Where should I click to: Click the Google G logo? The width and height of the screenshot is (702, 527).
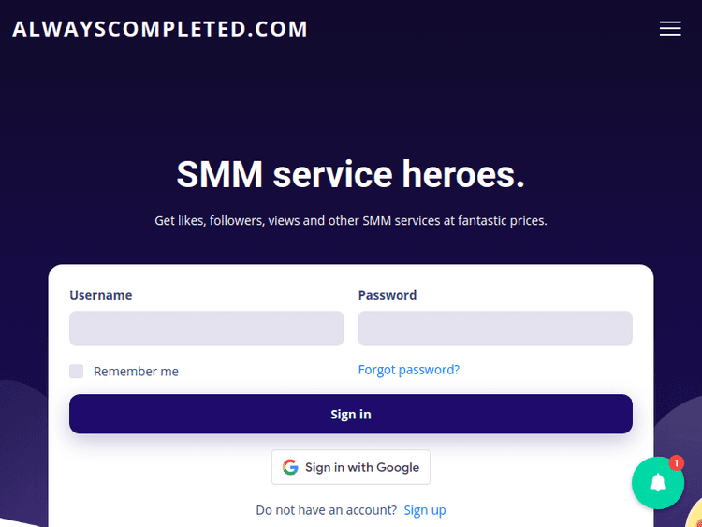290,467
